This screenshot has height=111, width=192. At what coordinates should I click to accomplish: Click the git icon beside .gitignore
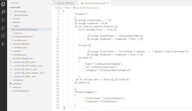pyautogui.click(x=11, y=83)
